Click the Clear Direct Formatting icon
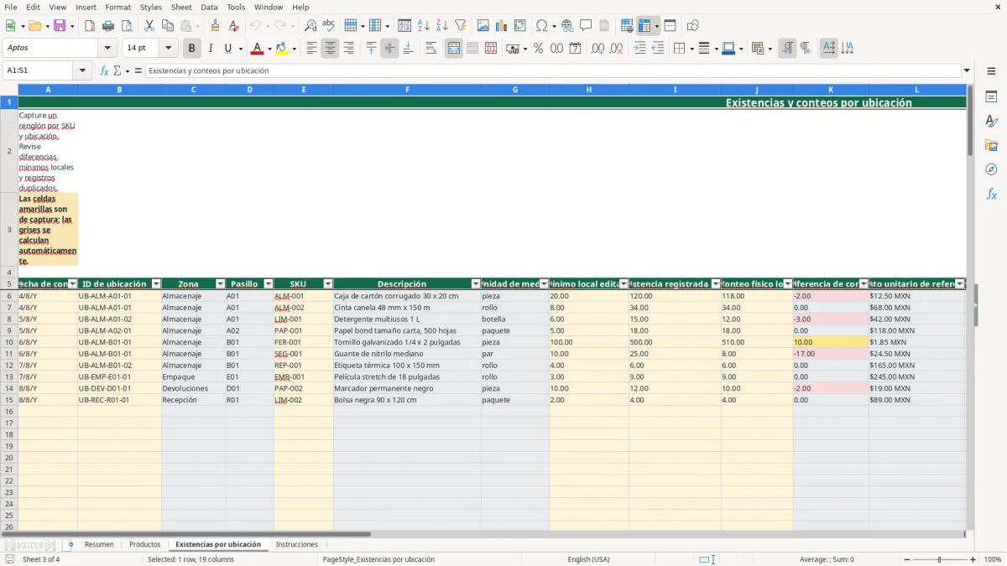This screenshot has width=1007, height=566. click(x=233, y=26)
